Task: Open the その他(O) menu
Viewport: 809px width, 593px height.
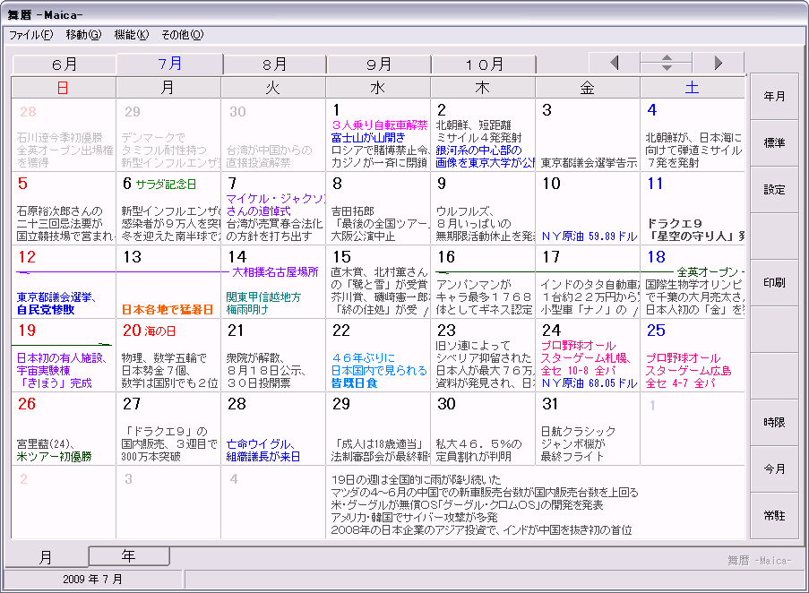Action: [182, 35]
